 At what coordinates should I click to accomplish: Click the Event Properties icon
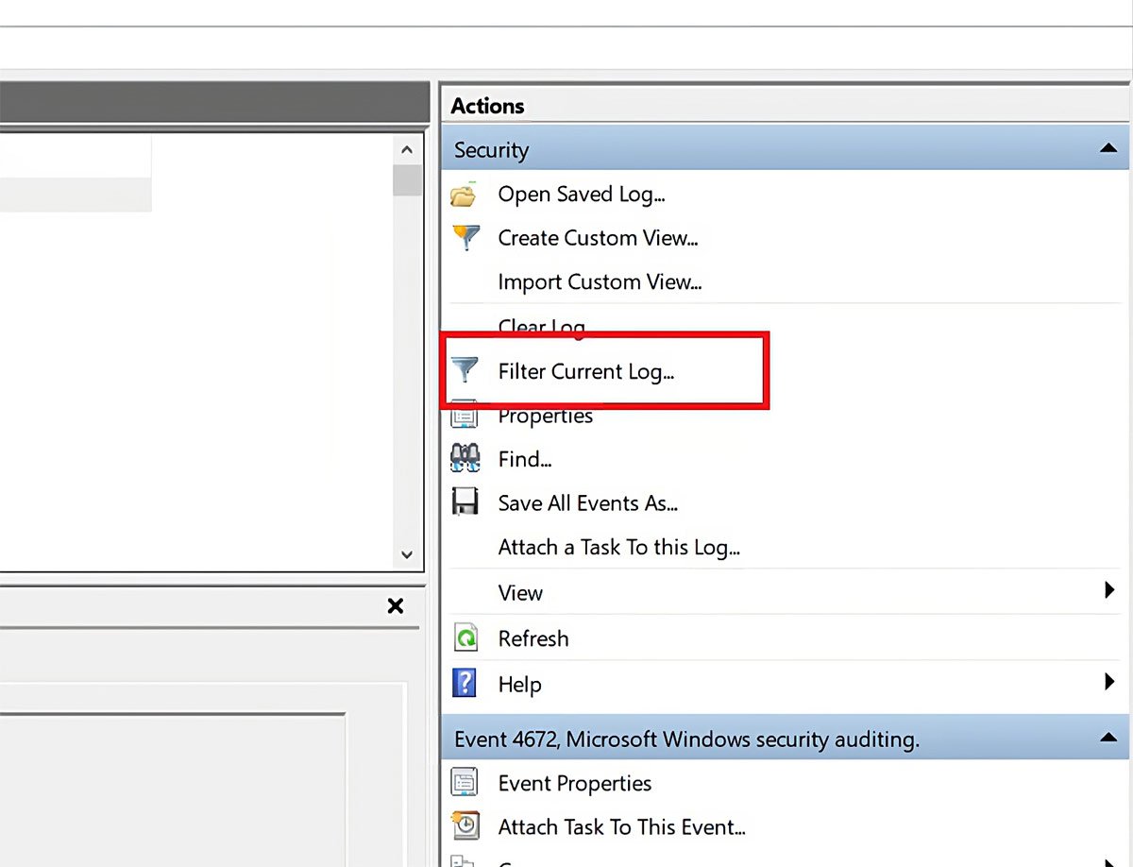pos(465,783)
